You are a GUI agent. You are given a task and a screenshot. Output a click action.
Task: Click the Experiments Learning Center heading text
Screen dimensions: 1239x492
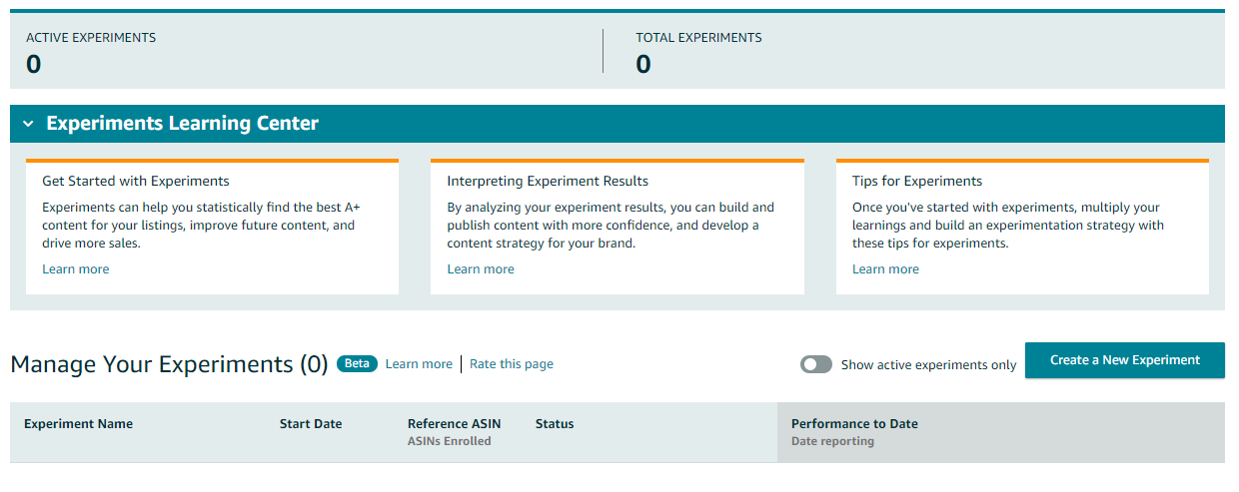click(183, 124)
